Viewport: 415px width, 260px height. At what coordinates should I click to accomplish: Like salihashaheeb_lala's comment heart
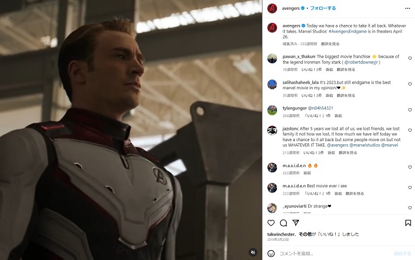(410, 84)
